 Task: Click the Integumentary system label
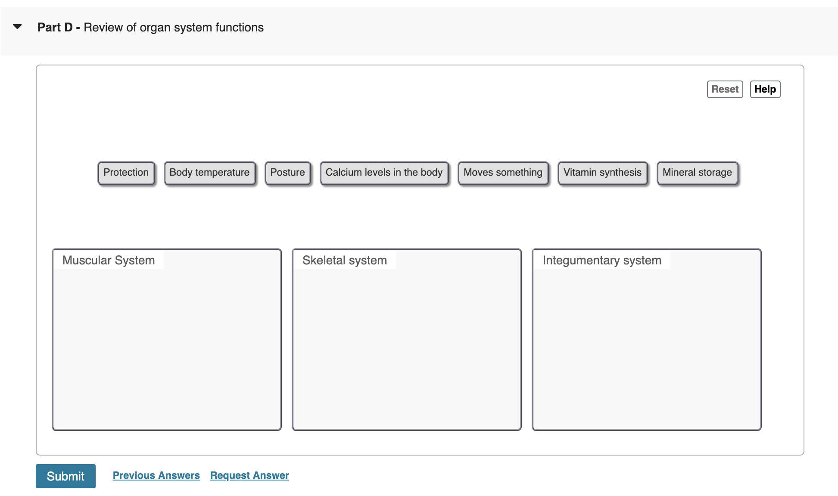(x=601, y=260)
